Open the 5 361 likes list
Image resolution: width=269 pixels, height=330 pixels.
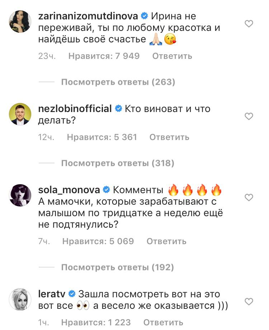(102, 137)
